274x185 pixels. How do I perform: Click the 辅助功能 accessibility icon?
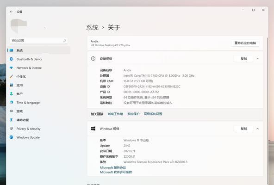click(x=12, y=120)
